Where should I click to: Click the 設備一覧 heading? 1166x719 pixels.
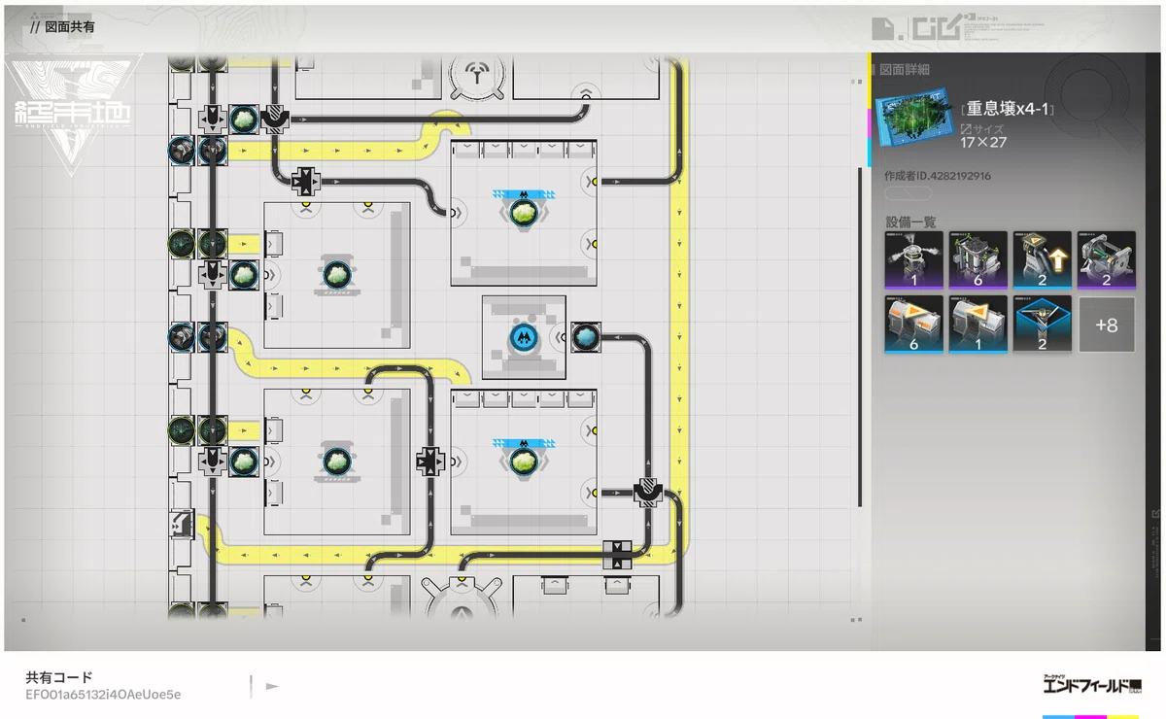pyautogui.click(x=909, y=222)
